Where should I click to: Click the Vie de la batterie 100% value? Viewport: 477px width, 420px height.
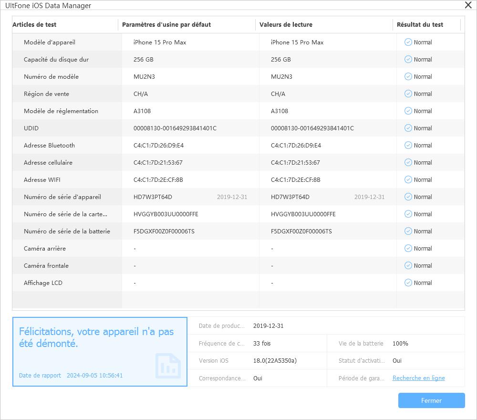(x=400, y=344)
